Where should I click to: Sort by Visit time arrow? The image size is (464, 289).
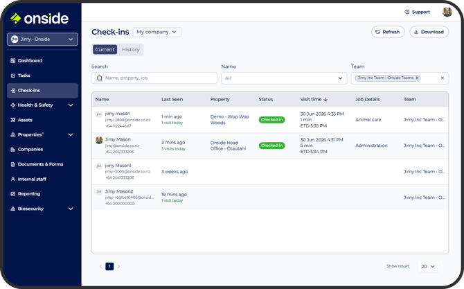[x=325, y=100]
